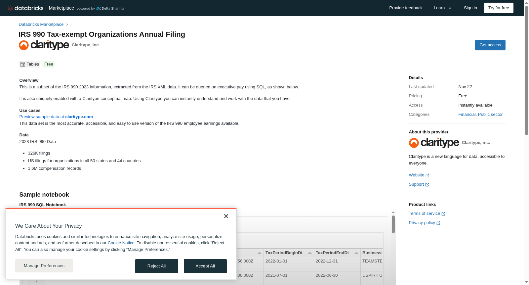
Task: Click Reject All cookies
Action: point(157,266)
